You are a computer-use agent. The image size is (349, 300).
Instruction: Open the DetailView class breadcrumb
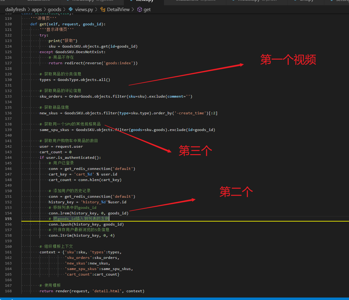click(118, 10)
